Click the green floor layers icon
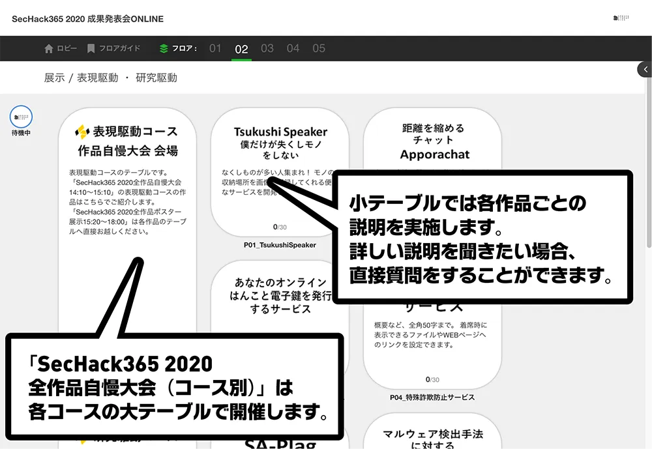The image size is (652, 449). pyautogui.click(x=164, y=49)
